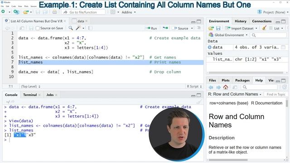
Task: Click the Help refresh icon
Action: (x=285, y=87)
